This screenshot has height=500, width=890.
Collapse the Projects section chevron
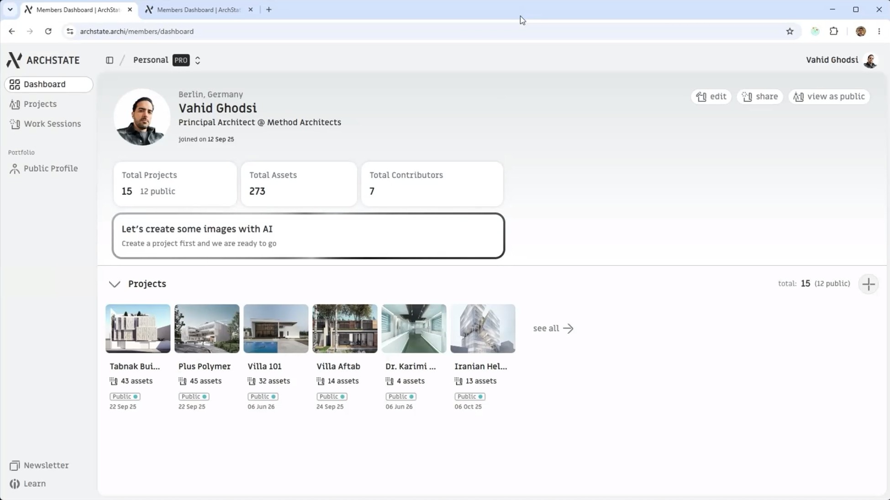tap(115, 284)
